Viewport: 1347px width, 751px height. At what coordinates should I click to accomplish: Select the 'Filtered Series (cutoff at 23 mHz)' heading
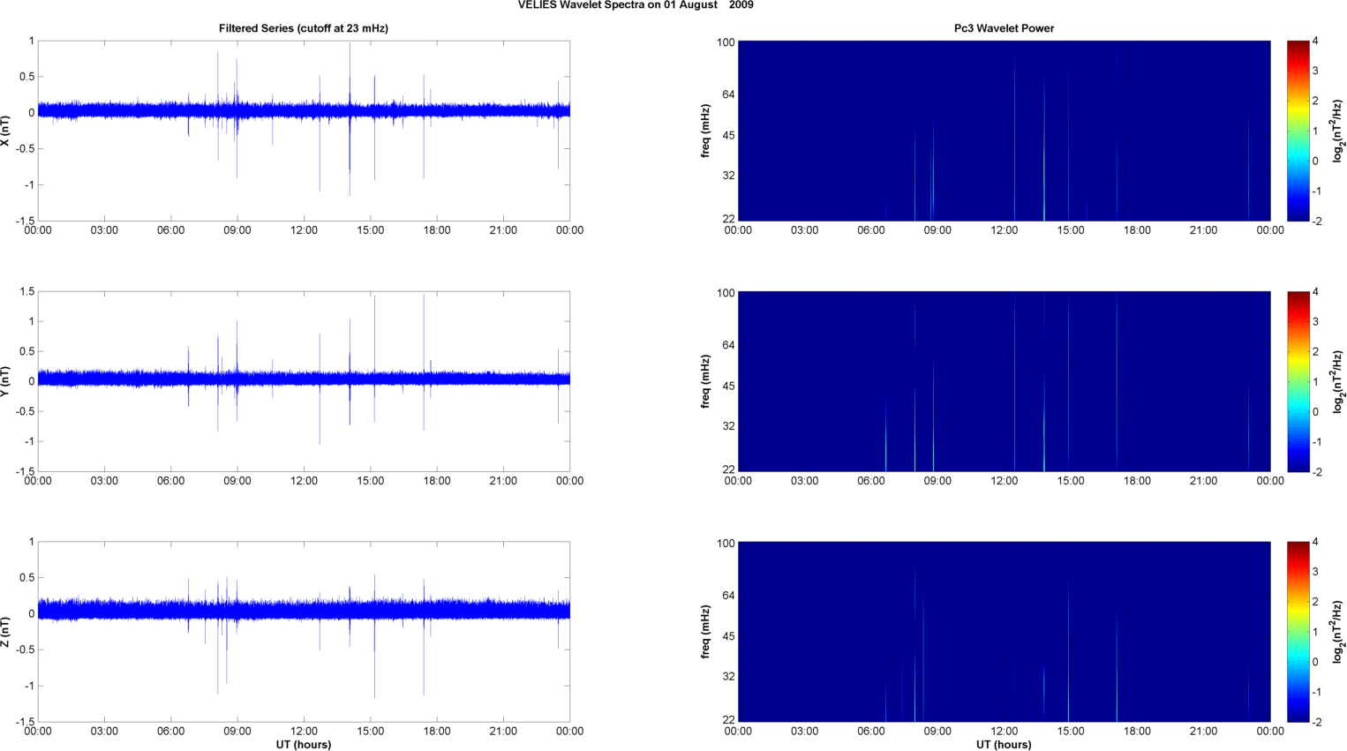(304, 28)
